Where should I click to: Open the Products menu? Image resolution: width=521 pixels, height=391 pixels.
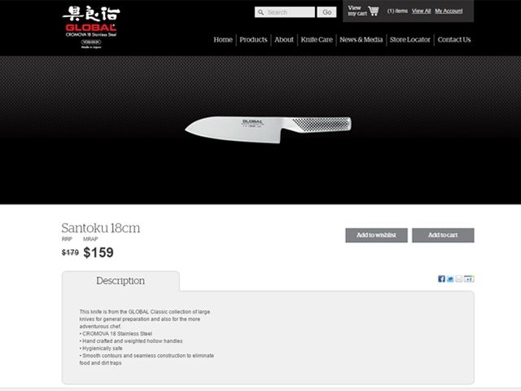pyautogui.click(x=253, y=40)
